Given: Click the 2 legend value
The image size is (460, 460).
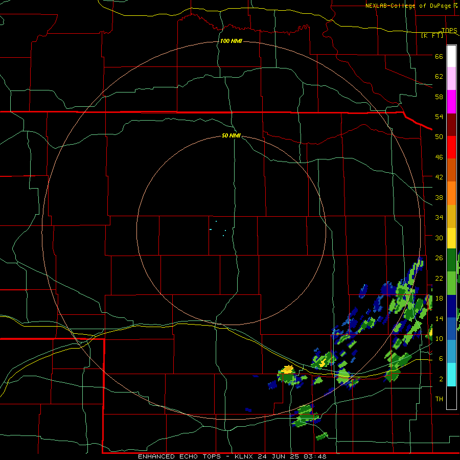Looking at the screenshot, I should coord(441,379).
